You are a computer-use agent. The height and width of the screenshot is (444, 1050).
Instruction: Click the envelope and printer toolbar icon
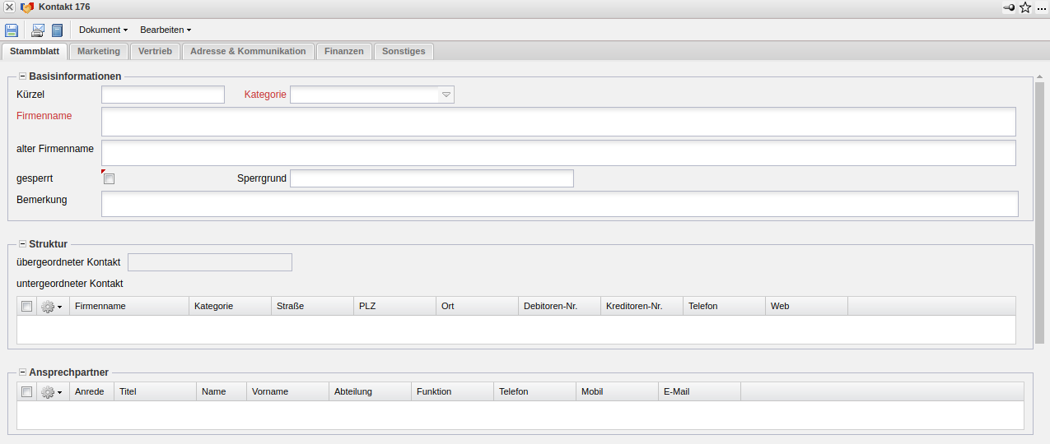click(x=38, y=30)
